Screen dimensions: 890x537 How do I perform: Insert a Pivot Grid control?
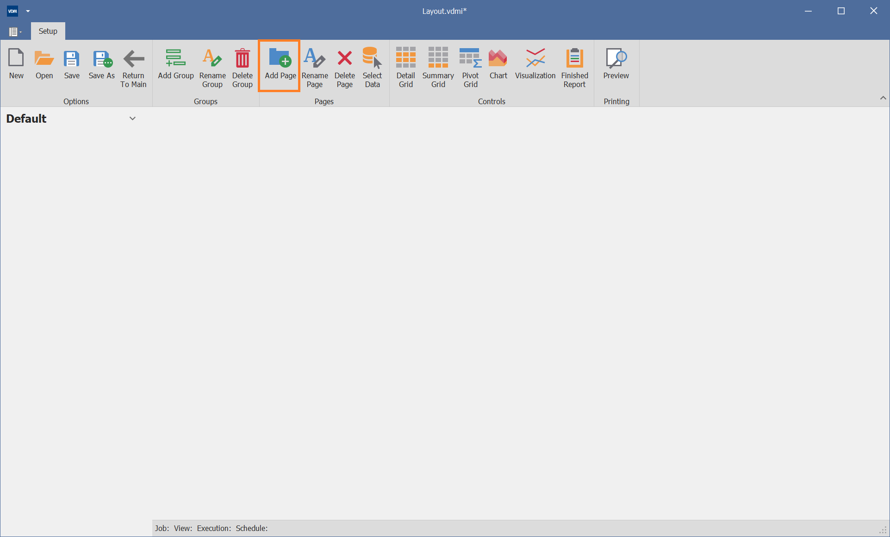471,69
